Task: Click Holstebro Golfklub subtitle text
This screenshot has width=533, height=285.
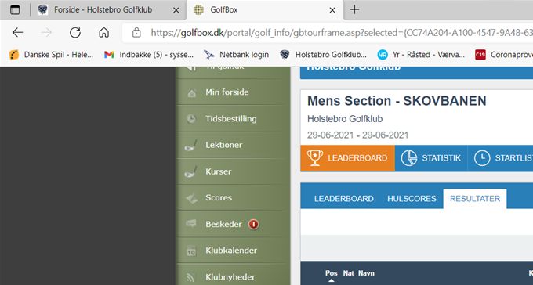Action: (x=345, y=119)
